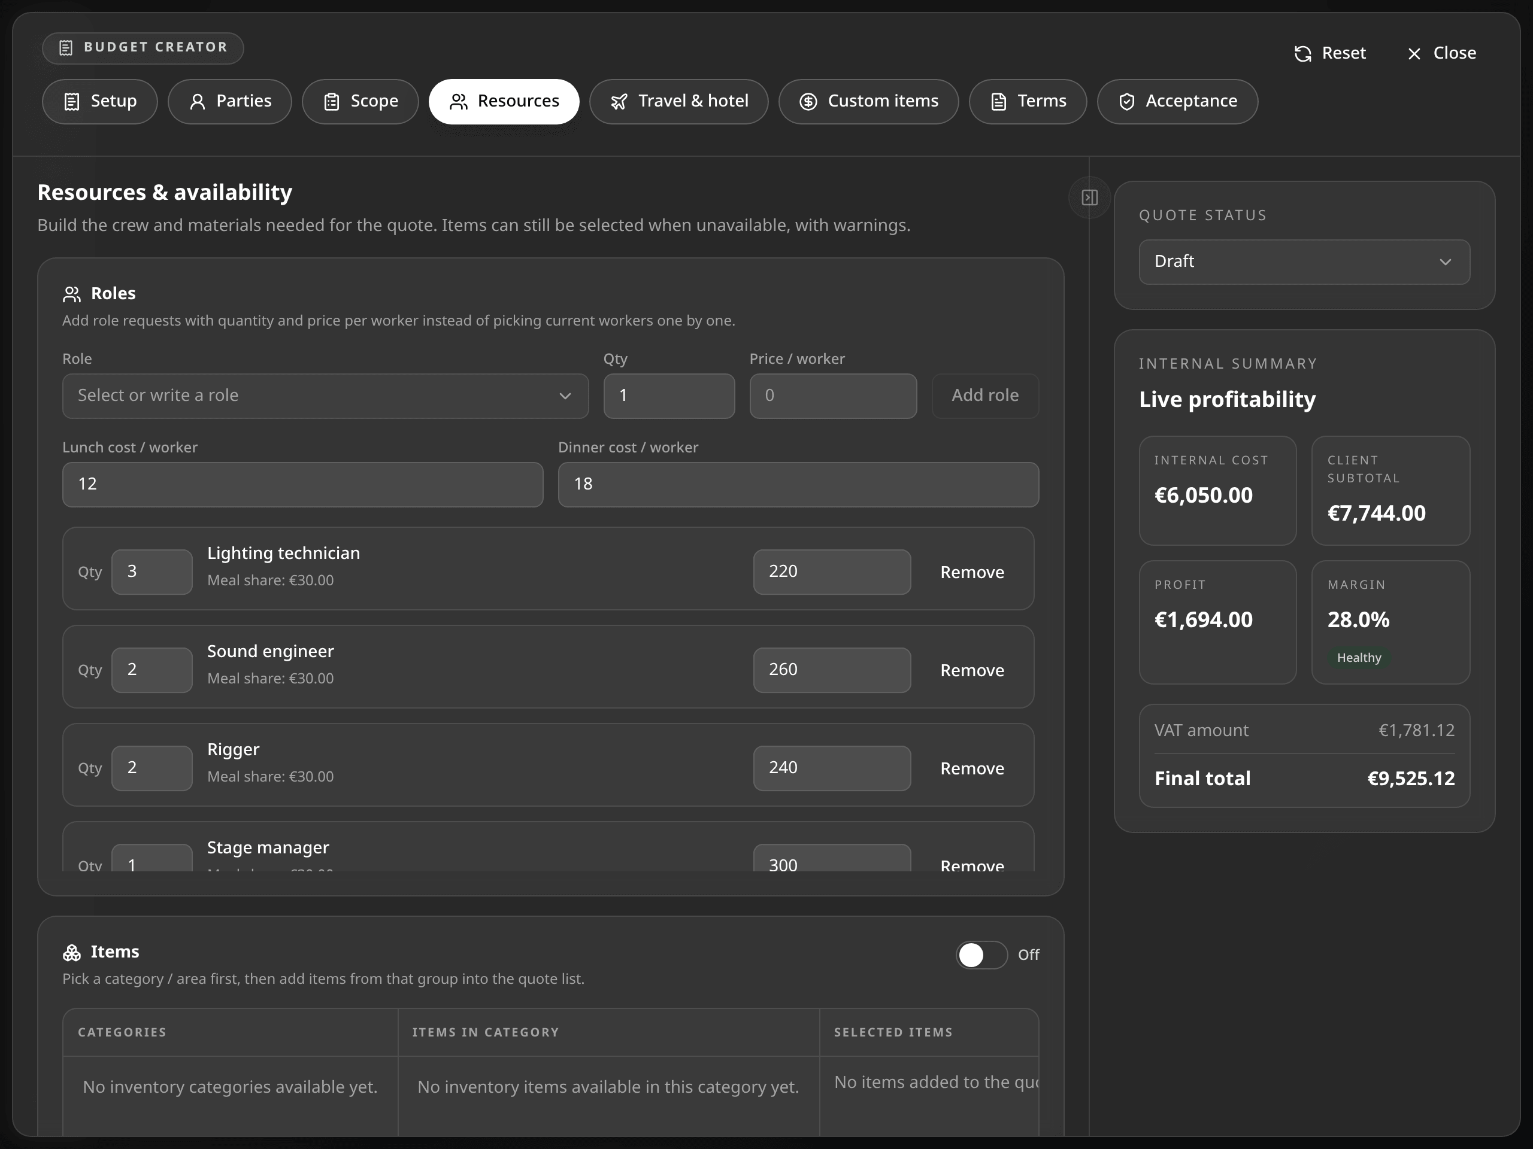
Task: Click the collapse sidebar panel icon
Action: click(1089, 198)
